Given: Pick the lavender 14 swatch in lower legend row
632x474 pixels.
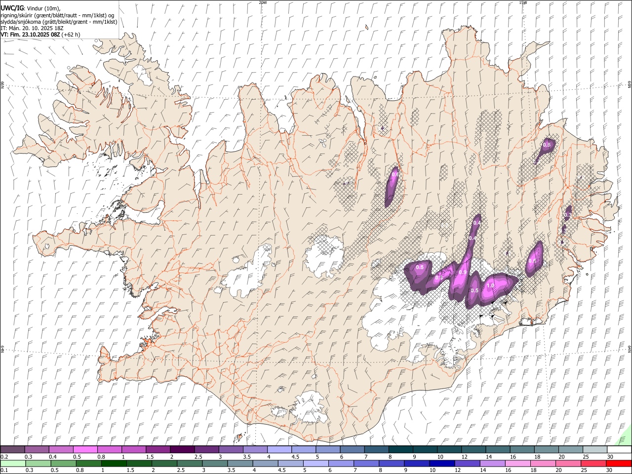Looking at the screenshot, I should pyautogui.click(x=492, y=464).
